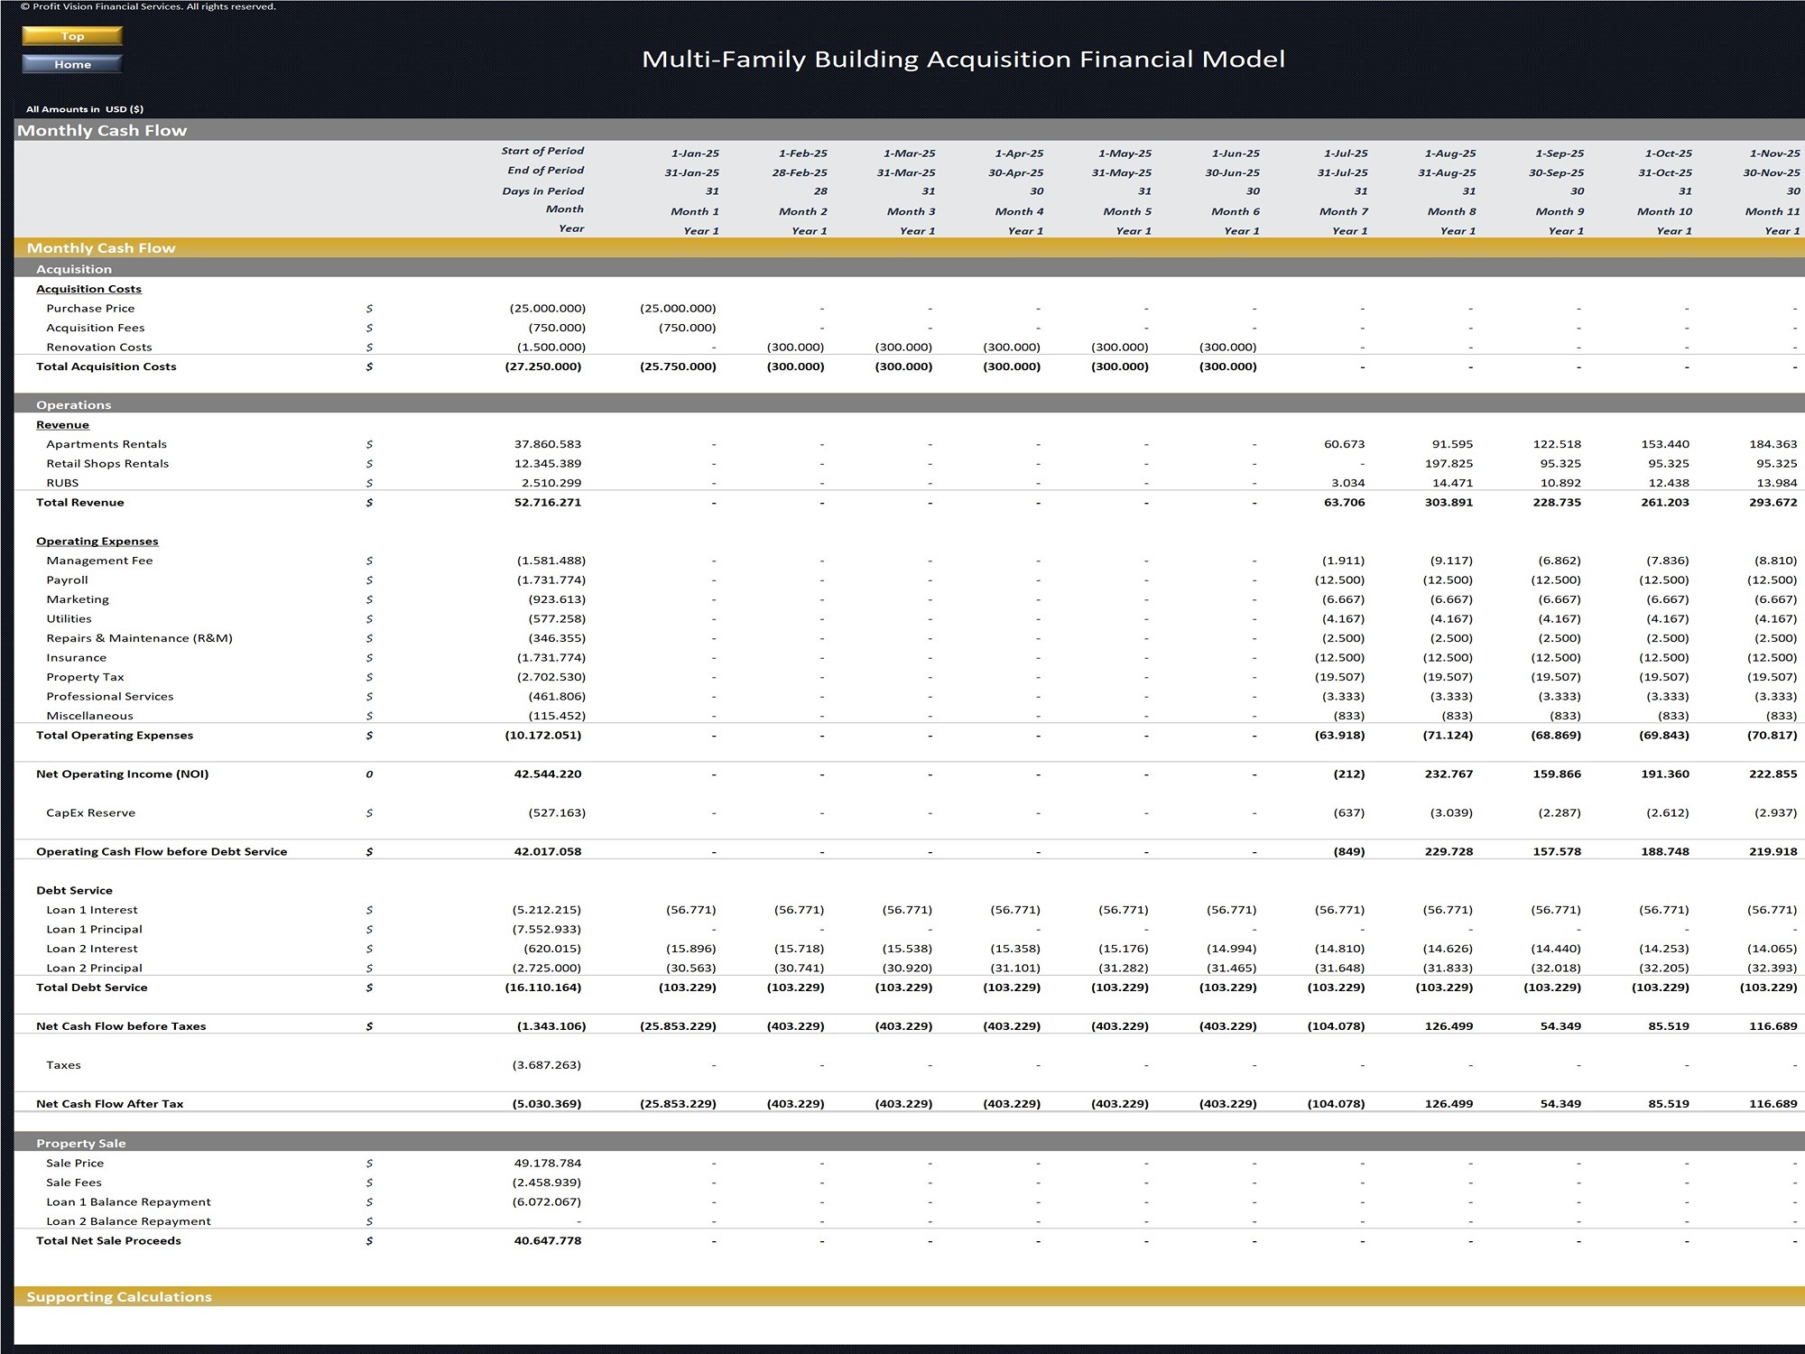Select the Utilities row label

click(x=69, y=619)
